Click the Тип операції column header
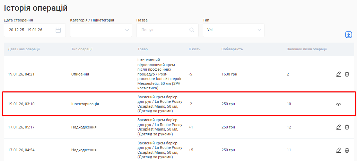Viewport: 357px width, 161px height. click(x=82, y=49)
